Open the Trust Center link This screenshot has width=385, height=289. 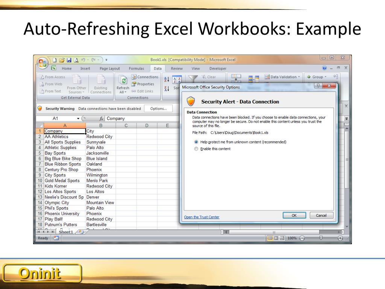202,217
